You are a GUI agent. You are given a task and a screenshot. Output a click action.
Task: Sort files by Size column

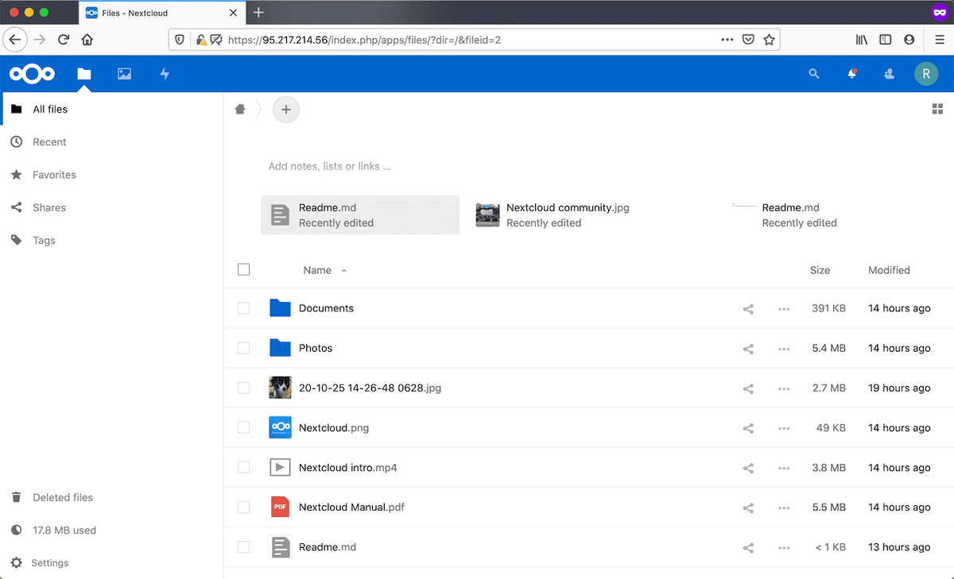pyautogui.click(x=820, y=270)
